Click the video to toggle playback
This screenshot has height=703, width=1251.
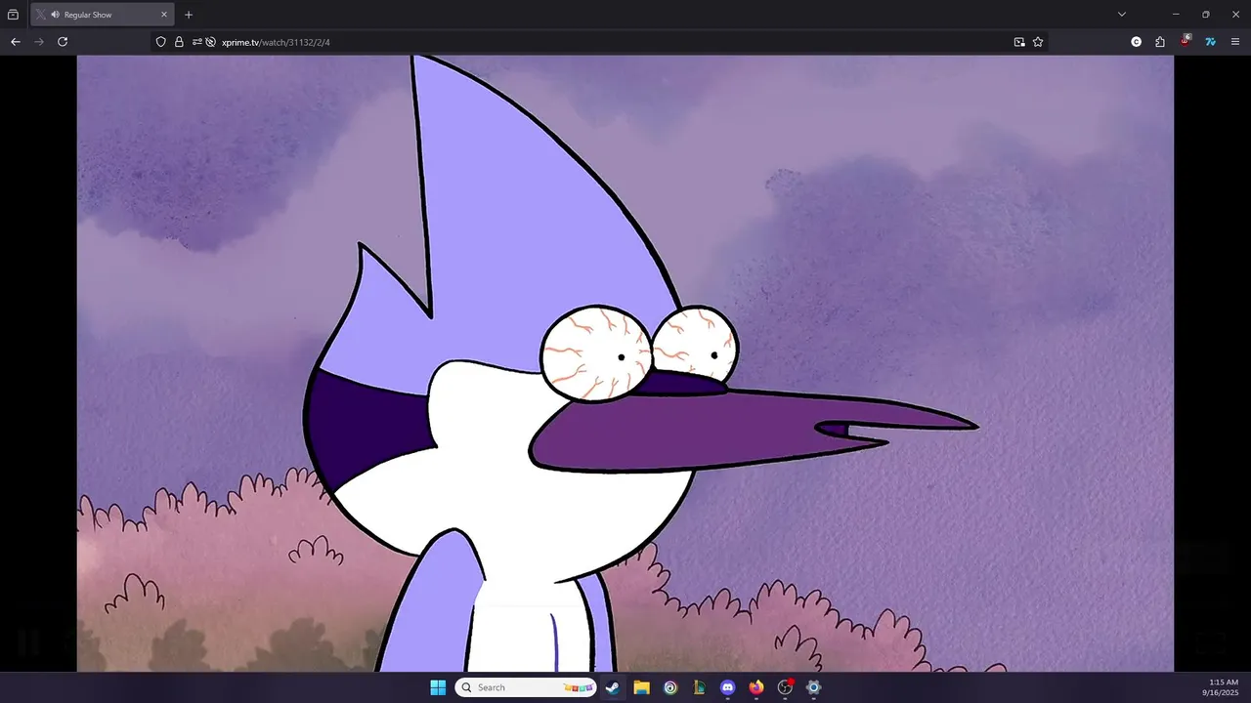[625, 363]
